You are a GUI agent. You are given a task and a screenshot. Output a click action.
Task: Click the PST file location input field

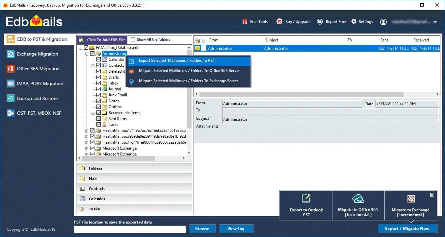point(130,229)
